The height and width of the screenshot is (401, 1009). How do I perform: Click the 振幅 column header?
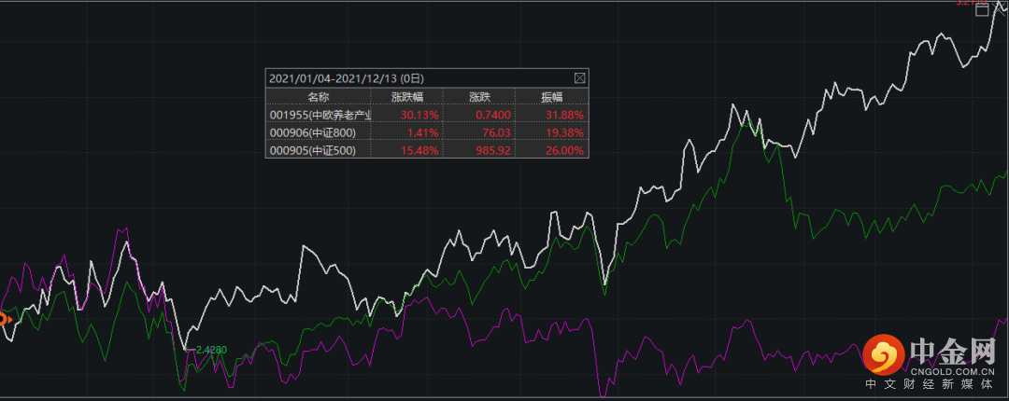(552, 96)
